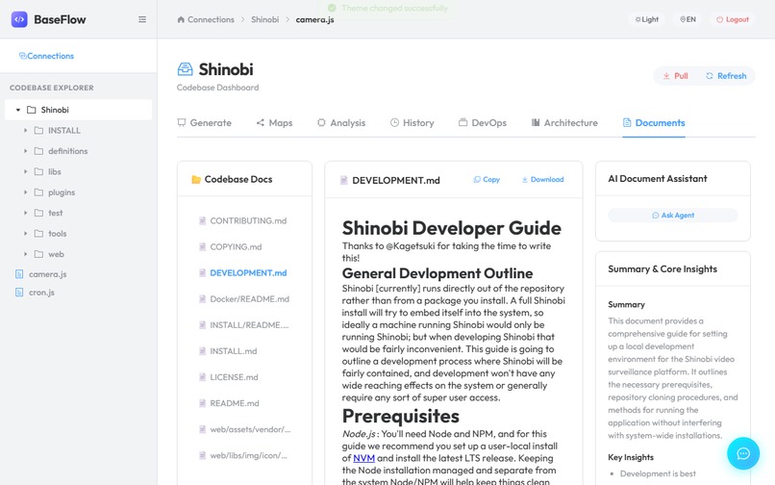The width and height of the screenshot is (775, 485).
Task: Click the test folder icon
Action: 38,213
